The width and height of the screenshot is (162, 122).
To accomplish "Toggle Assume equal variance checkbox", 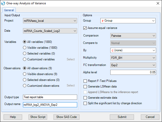I will click(85, 28).
